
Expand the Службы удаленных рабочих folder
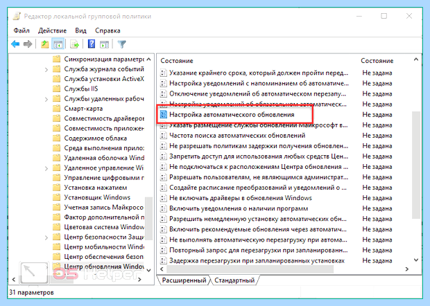coord(46,99)
